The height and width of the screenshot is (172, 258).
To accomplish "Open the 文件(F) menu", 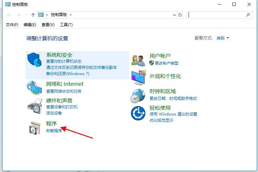I will (x=12, y=25).
